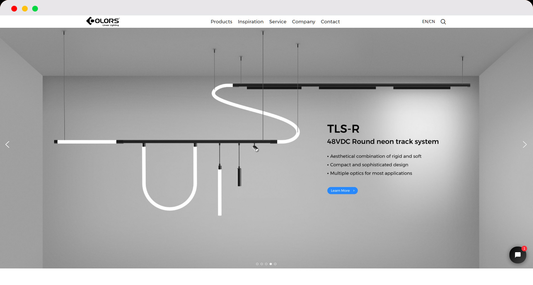Image resolution: width=533 pixels, height=285 pixels.
Task: Click the blue Learn More button
Action: 342,191
